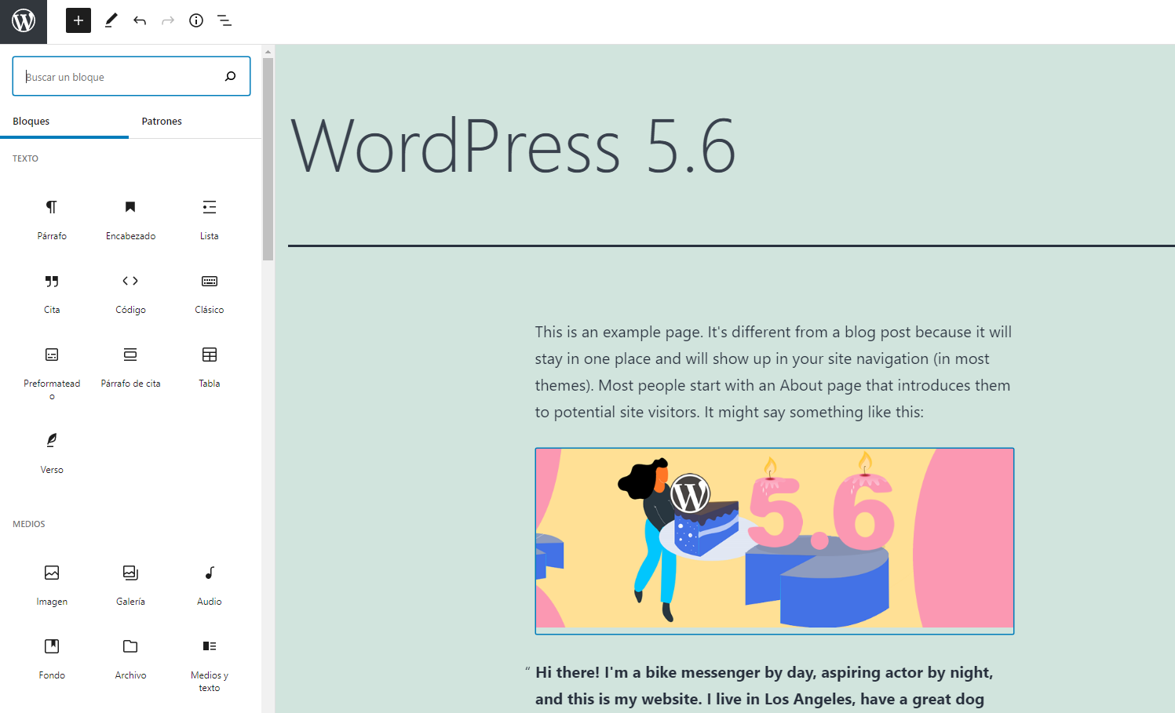The height and width of the screenshot is (713, 1175).
Task: Insert a Fondo block
Action: point(52,658)
